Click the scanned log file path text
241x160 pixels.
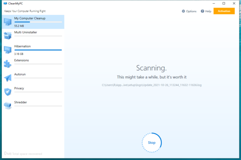coord(151,85)
